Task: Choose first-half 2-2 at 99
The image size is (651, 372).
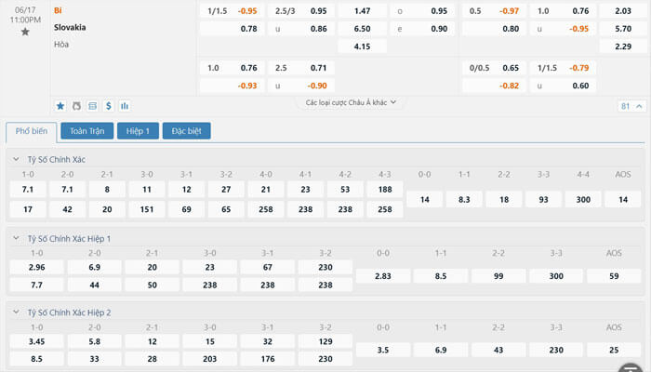Action: coord(498,276)
